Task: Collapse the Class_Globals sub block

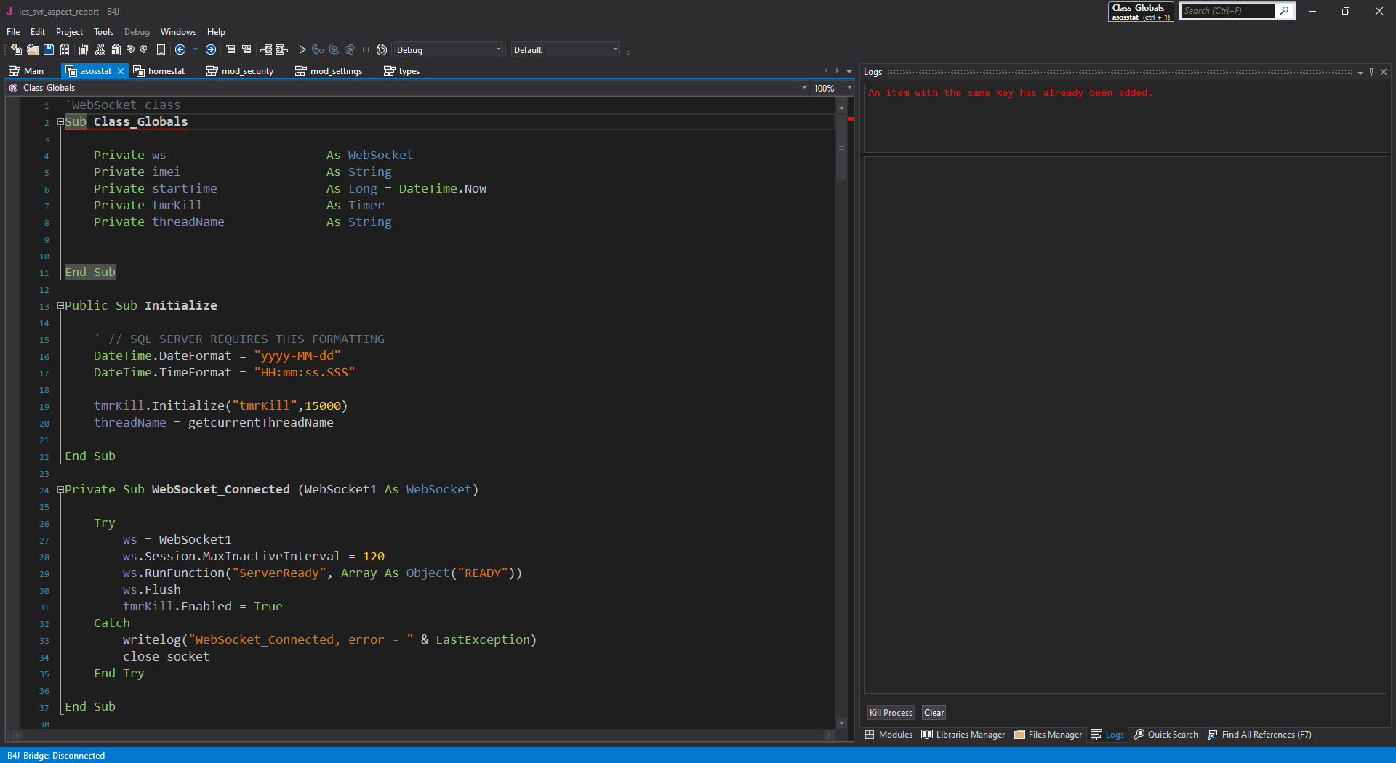Action: point(60,122)
